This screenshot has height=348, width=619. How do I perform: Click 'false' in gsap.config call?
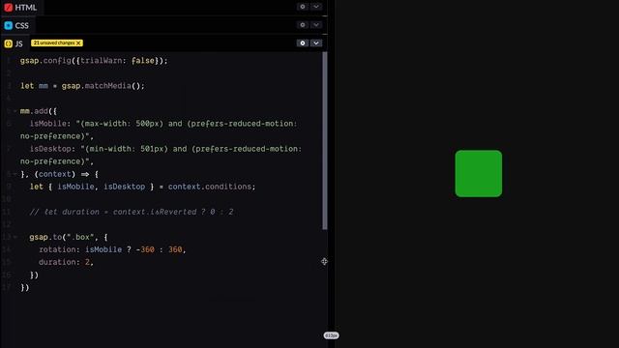143,61
